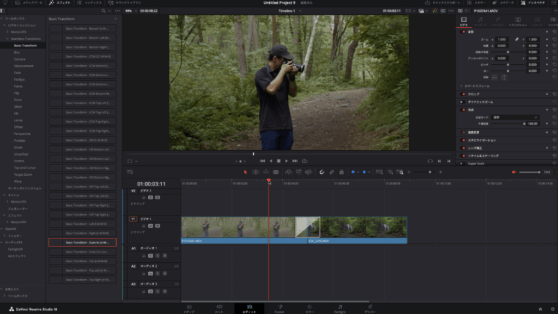
Task: Toggle the リタイム&スケーリング switch
Action: [x=463, y=156]
